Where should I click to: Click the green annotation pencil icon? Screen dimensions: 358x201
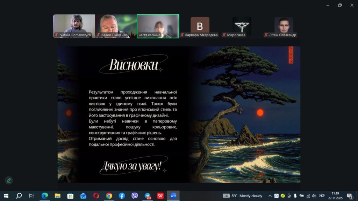pyautogui.click(x=9, y=180)
